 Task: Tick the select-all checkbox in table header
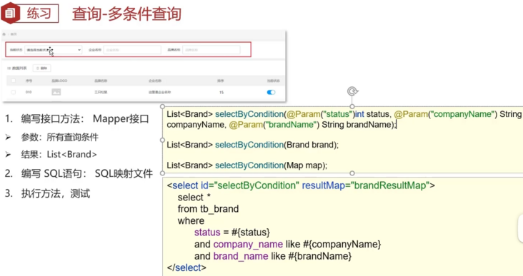click(x=14, y=81)
